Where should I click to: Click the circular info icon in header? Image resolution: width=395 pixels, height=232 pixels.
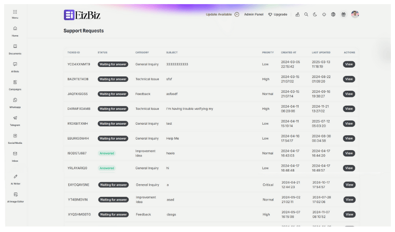[324, 14]
